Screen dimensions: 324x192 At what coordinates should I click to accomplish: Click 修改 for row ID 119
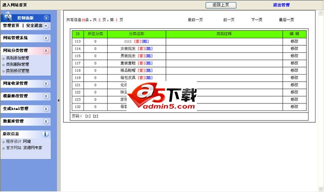(295, 78)
